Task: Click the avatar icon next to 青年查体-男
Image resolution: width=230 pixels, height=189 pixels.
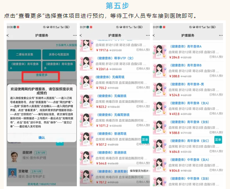Action: (x=160, y=90)
